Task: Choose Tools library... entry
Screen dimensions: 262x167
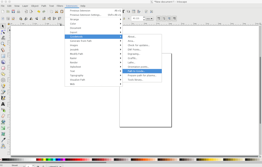Action: click(142, 80)
